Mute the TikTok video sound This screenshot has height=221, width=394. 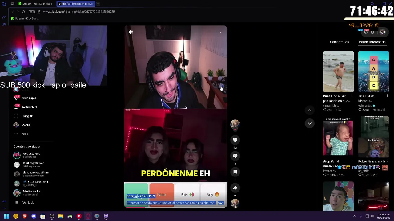[131, 32]
